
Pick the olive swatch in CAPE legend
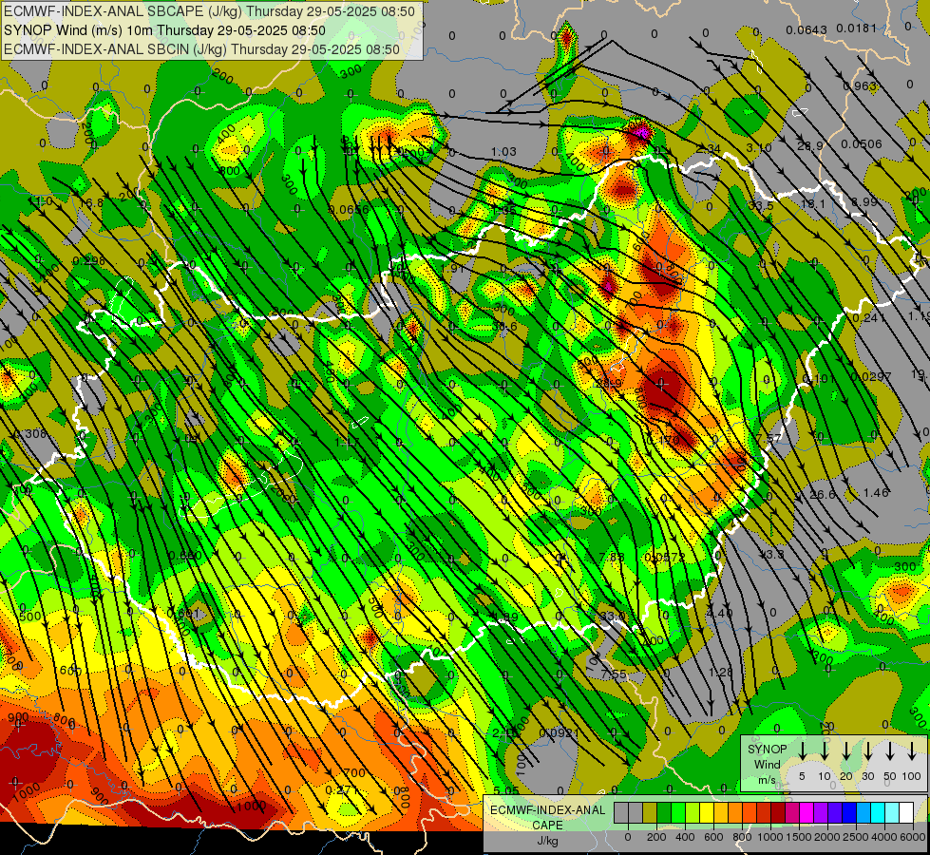[x=650, y=813]
